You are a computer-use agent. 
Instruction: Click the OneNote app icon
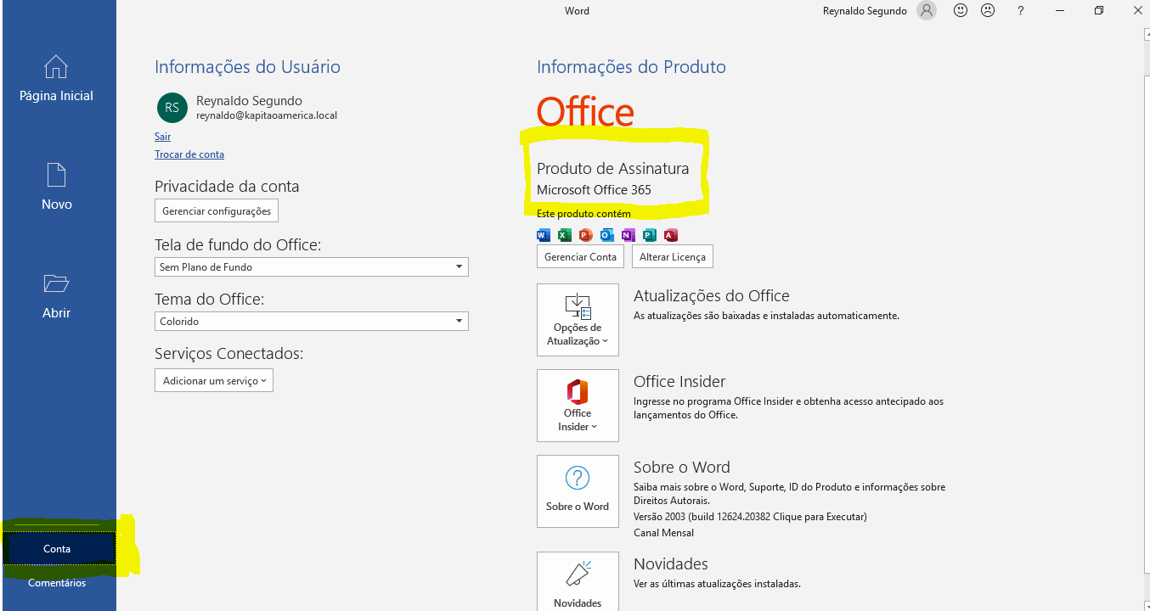tap(629, 235)
